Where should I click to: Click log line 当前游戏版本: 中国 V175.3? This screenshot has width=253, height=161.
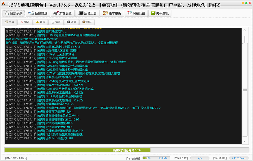click(x=43, y=46)
